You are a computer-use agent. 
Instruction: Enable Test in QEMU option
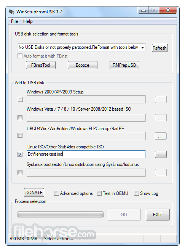(x=99, y=193)
